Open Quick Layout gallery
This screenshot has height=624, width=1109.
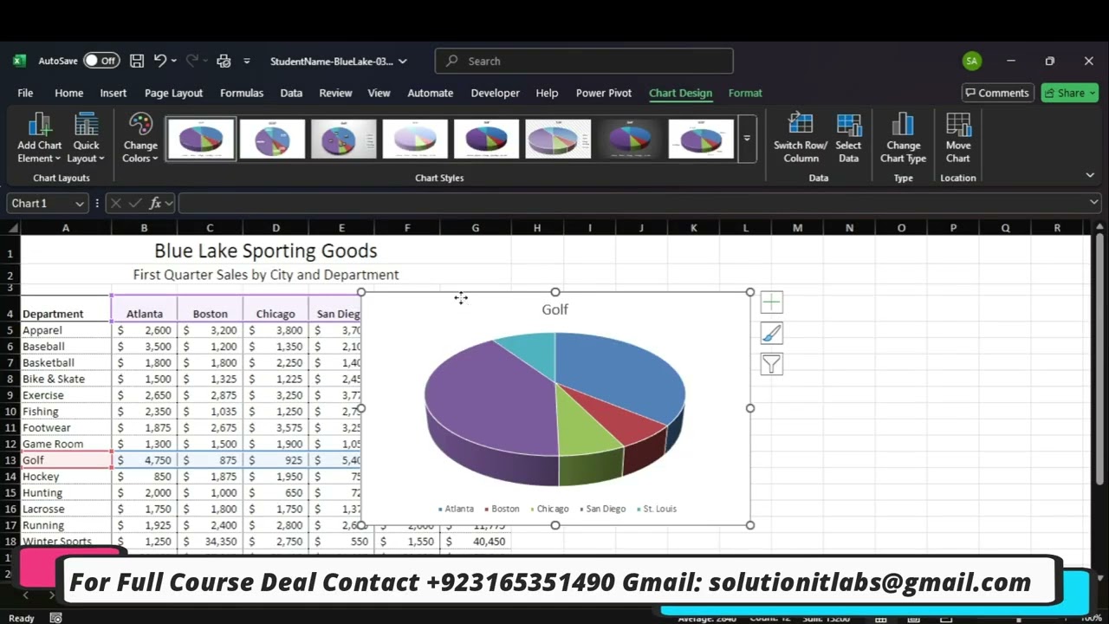click(x=86, y=139)
